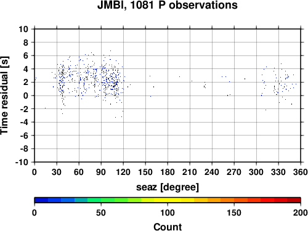
Task: Pick the dark red colorbar segment
Action: [x=294, y=200]
